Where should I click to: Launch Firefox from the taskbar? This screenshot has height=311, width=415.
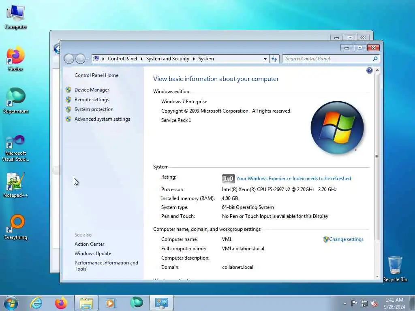(x=61, y=303)
